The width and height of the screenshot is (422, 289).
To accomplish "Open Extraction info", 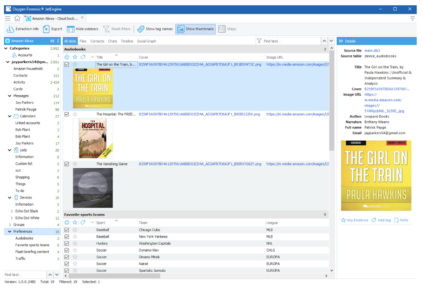I will 23,29.
